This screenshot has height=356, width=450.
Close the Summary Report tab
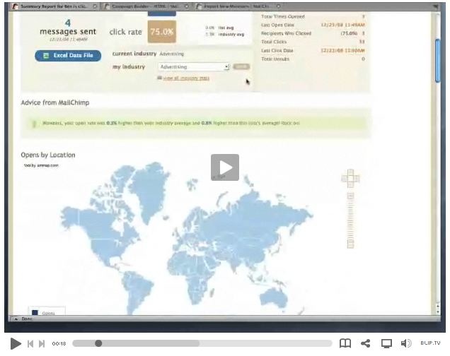coord(95,6)
